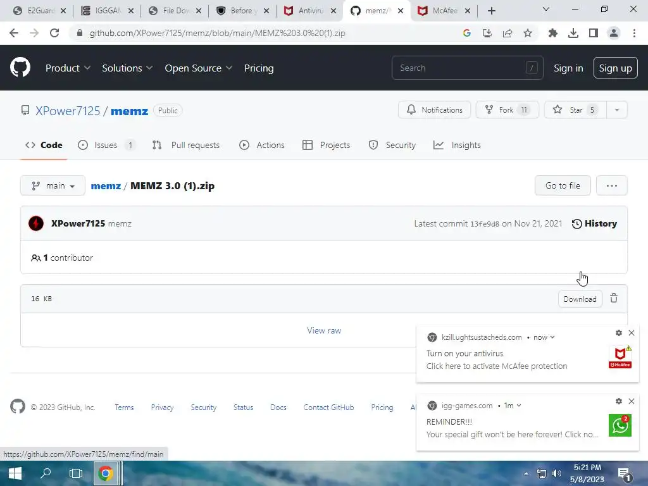
Task: Open settings gear on igg-games notification
Action: [619, 401]
